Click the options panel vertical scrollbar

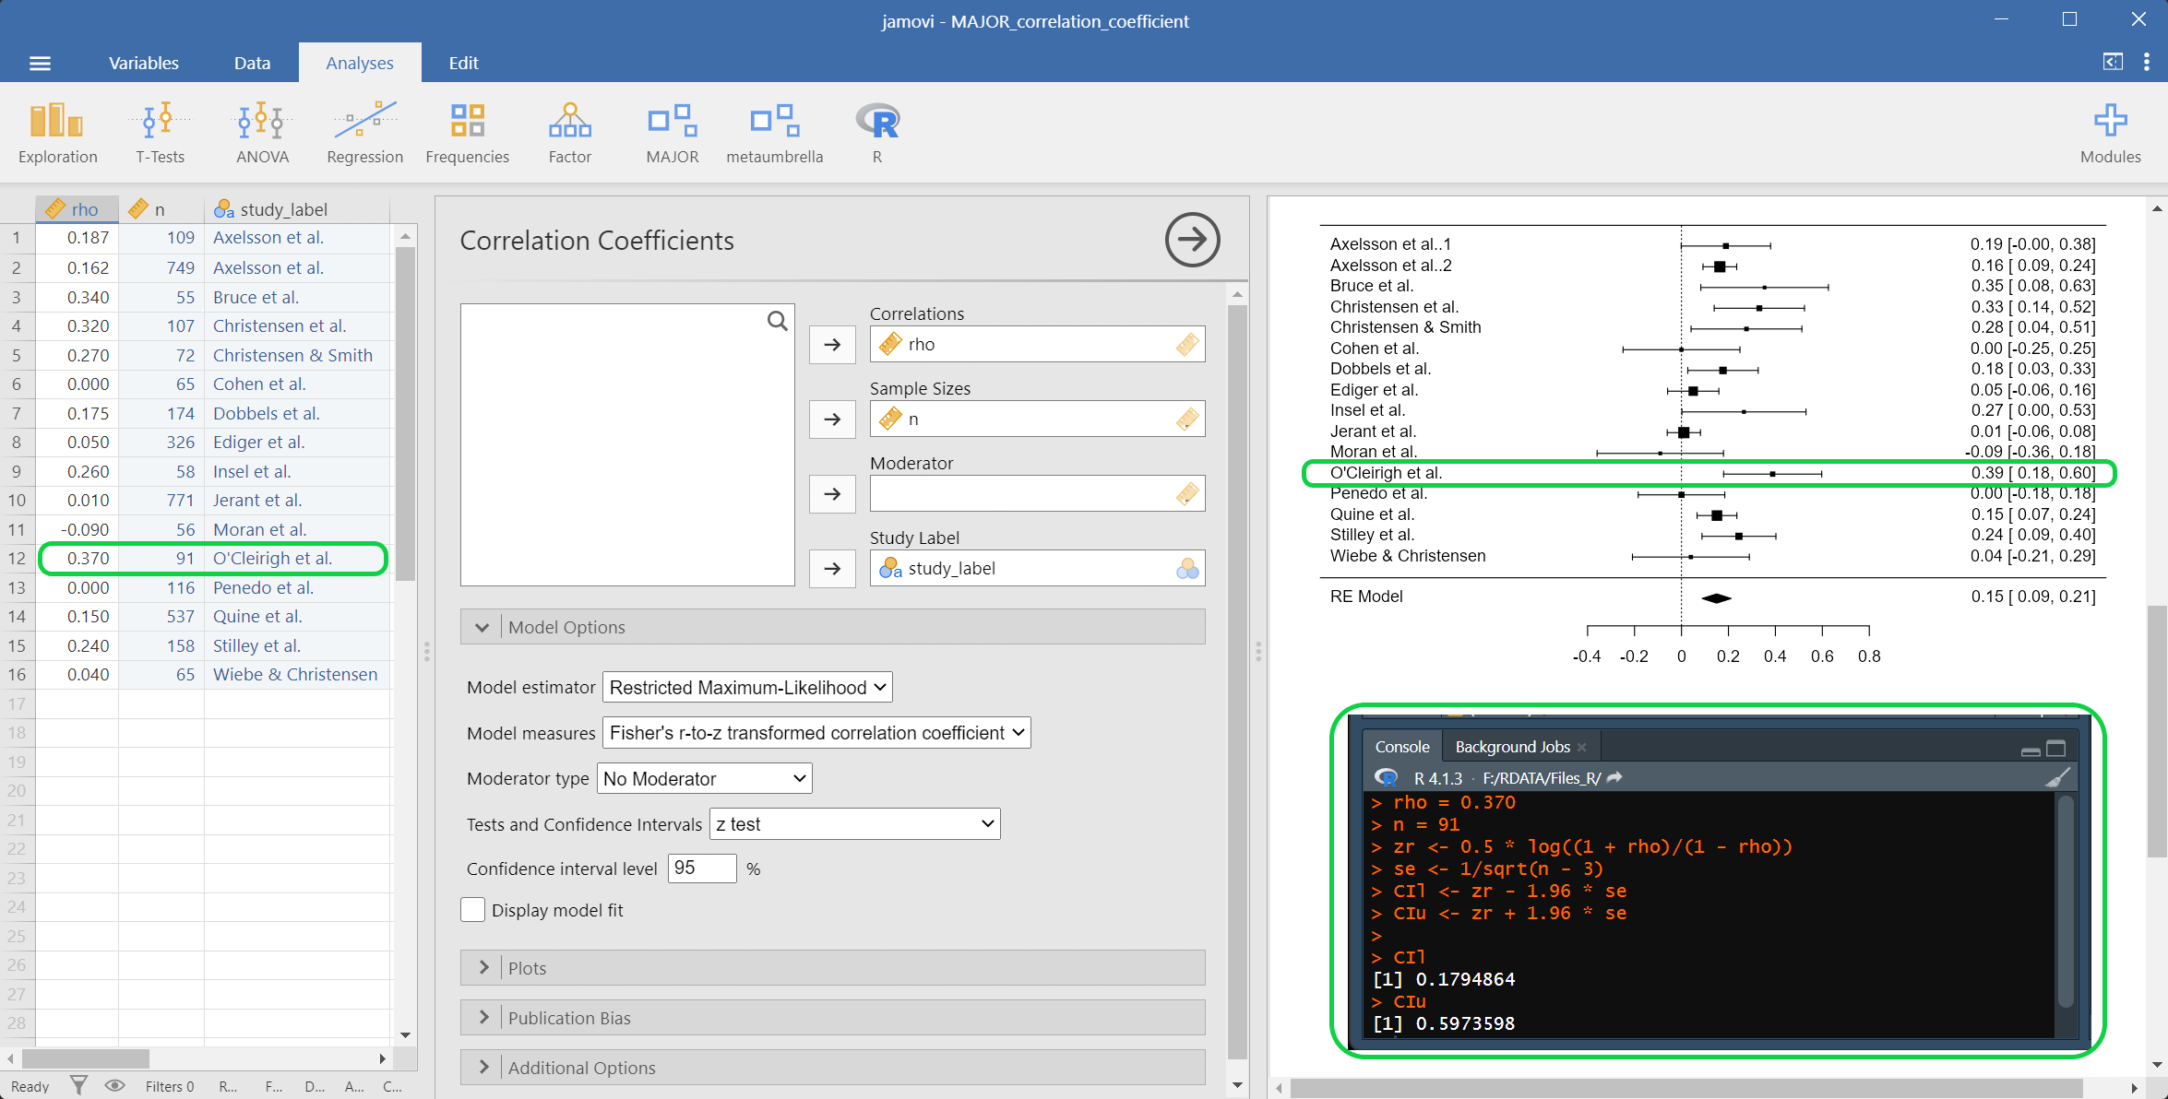pyautogui.click(x=1237, y=682)
